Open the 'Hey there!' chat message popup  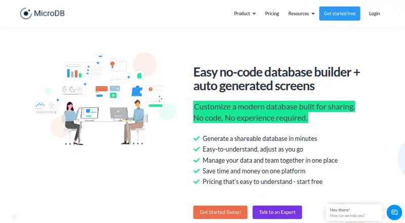pyautogui.click(x=354, y=212)
